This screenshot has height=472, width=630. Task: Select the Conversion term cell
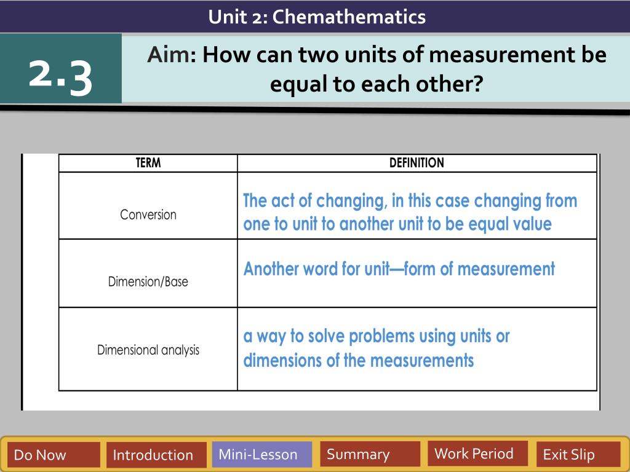(148, 206)
